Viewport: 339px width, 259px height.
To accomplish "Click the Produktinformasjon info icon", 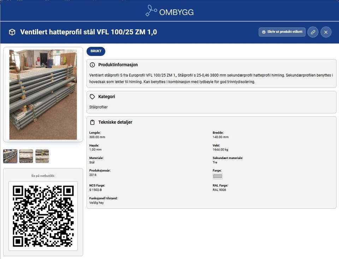I will pos(92,65).
